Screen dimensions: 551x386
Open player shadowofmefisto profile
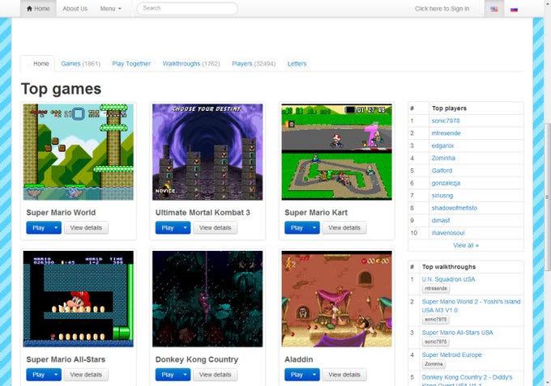point(455,208)
